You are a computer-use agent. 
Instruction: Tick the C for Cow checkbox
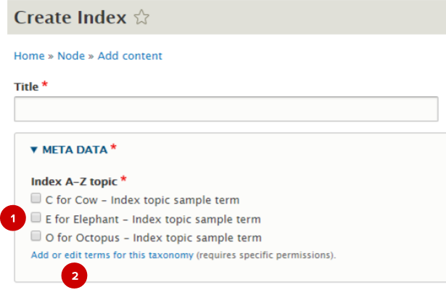pos(36,198)
